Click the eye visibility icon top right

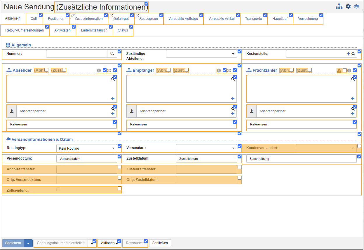pyautogui.click(x=356, y=6)
